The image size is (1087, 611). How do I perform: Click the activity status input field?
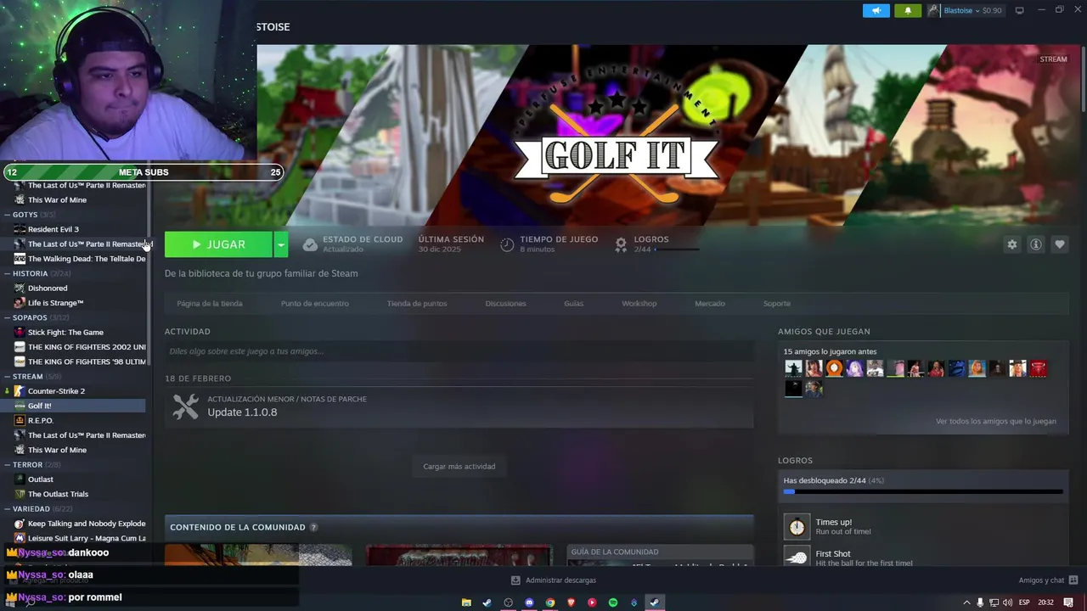459,351
